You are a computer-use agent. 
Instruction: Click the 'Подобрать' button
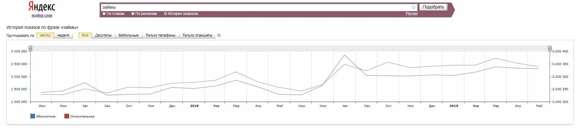click(433, 7)
